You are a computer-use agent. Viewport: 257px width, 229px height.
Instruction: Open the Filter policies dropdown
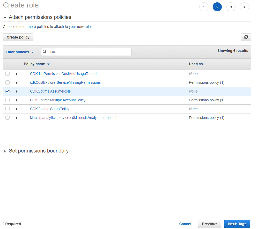(x=20, y=52)
